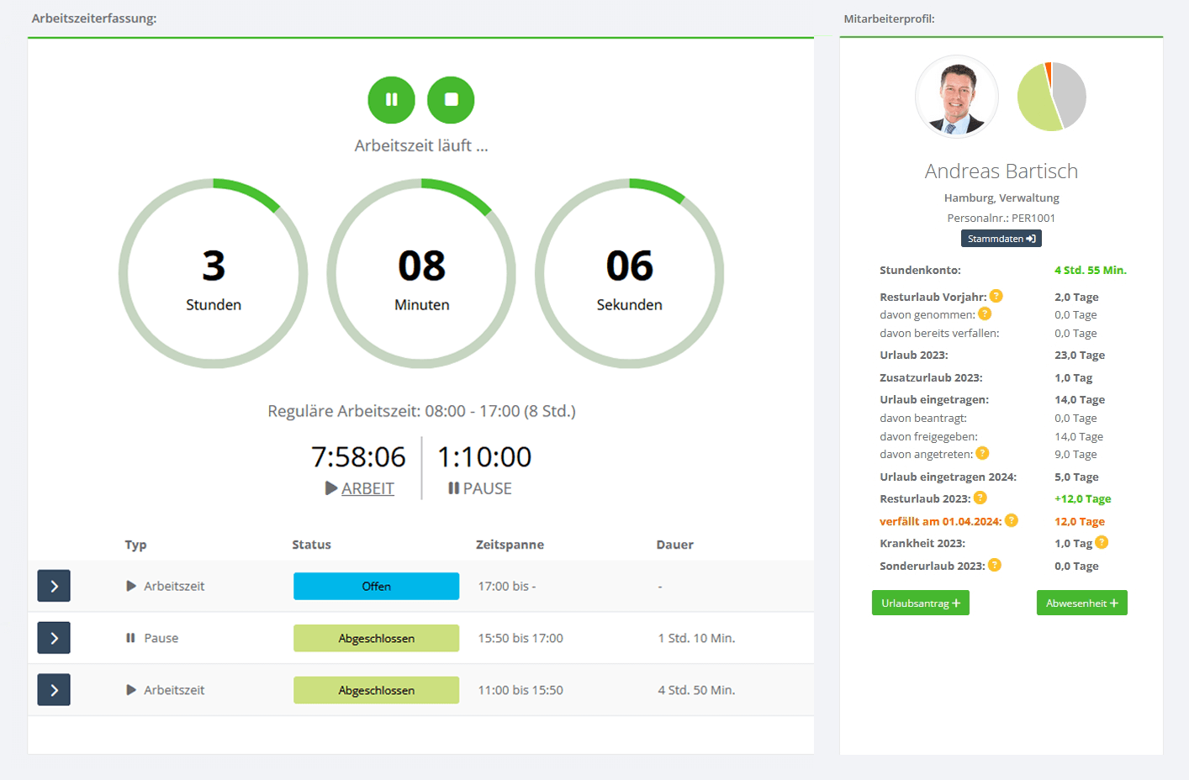Viewport: 1189px width, 780px height.
Task: Show help for davon angetreten
Action: (x=982, y=453)
